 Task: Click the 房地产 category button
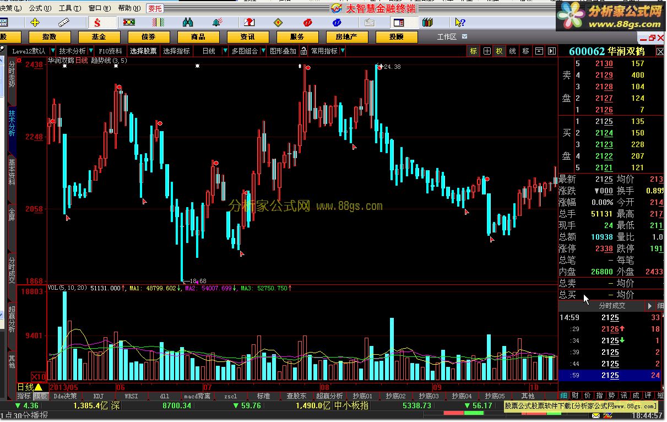pos(347,37)
